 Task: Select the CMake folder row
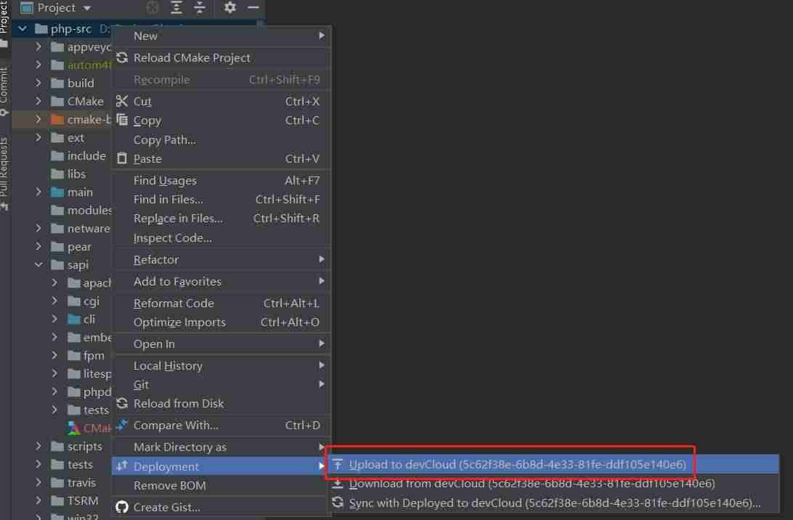(61, 101)
